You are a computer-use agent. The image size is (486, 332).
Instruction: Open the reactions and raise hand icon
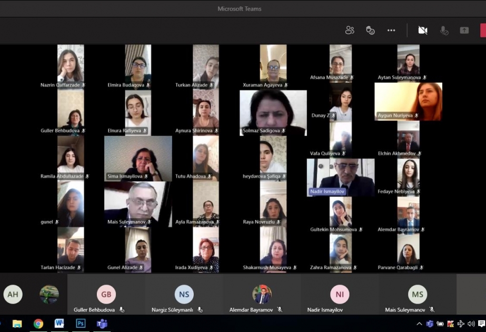[x=370, y=30]
